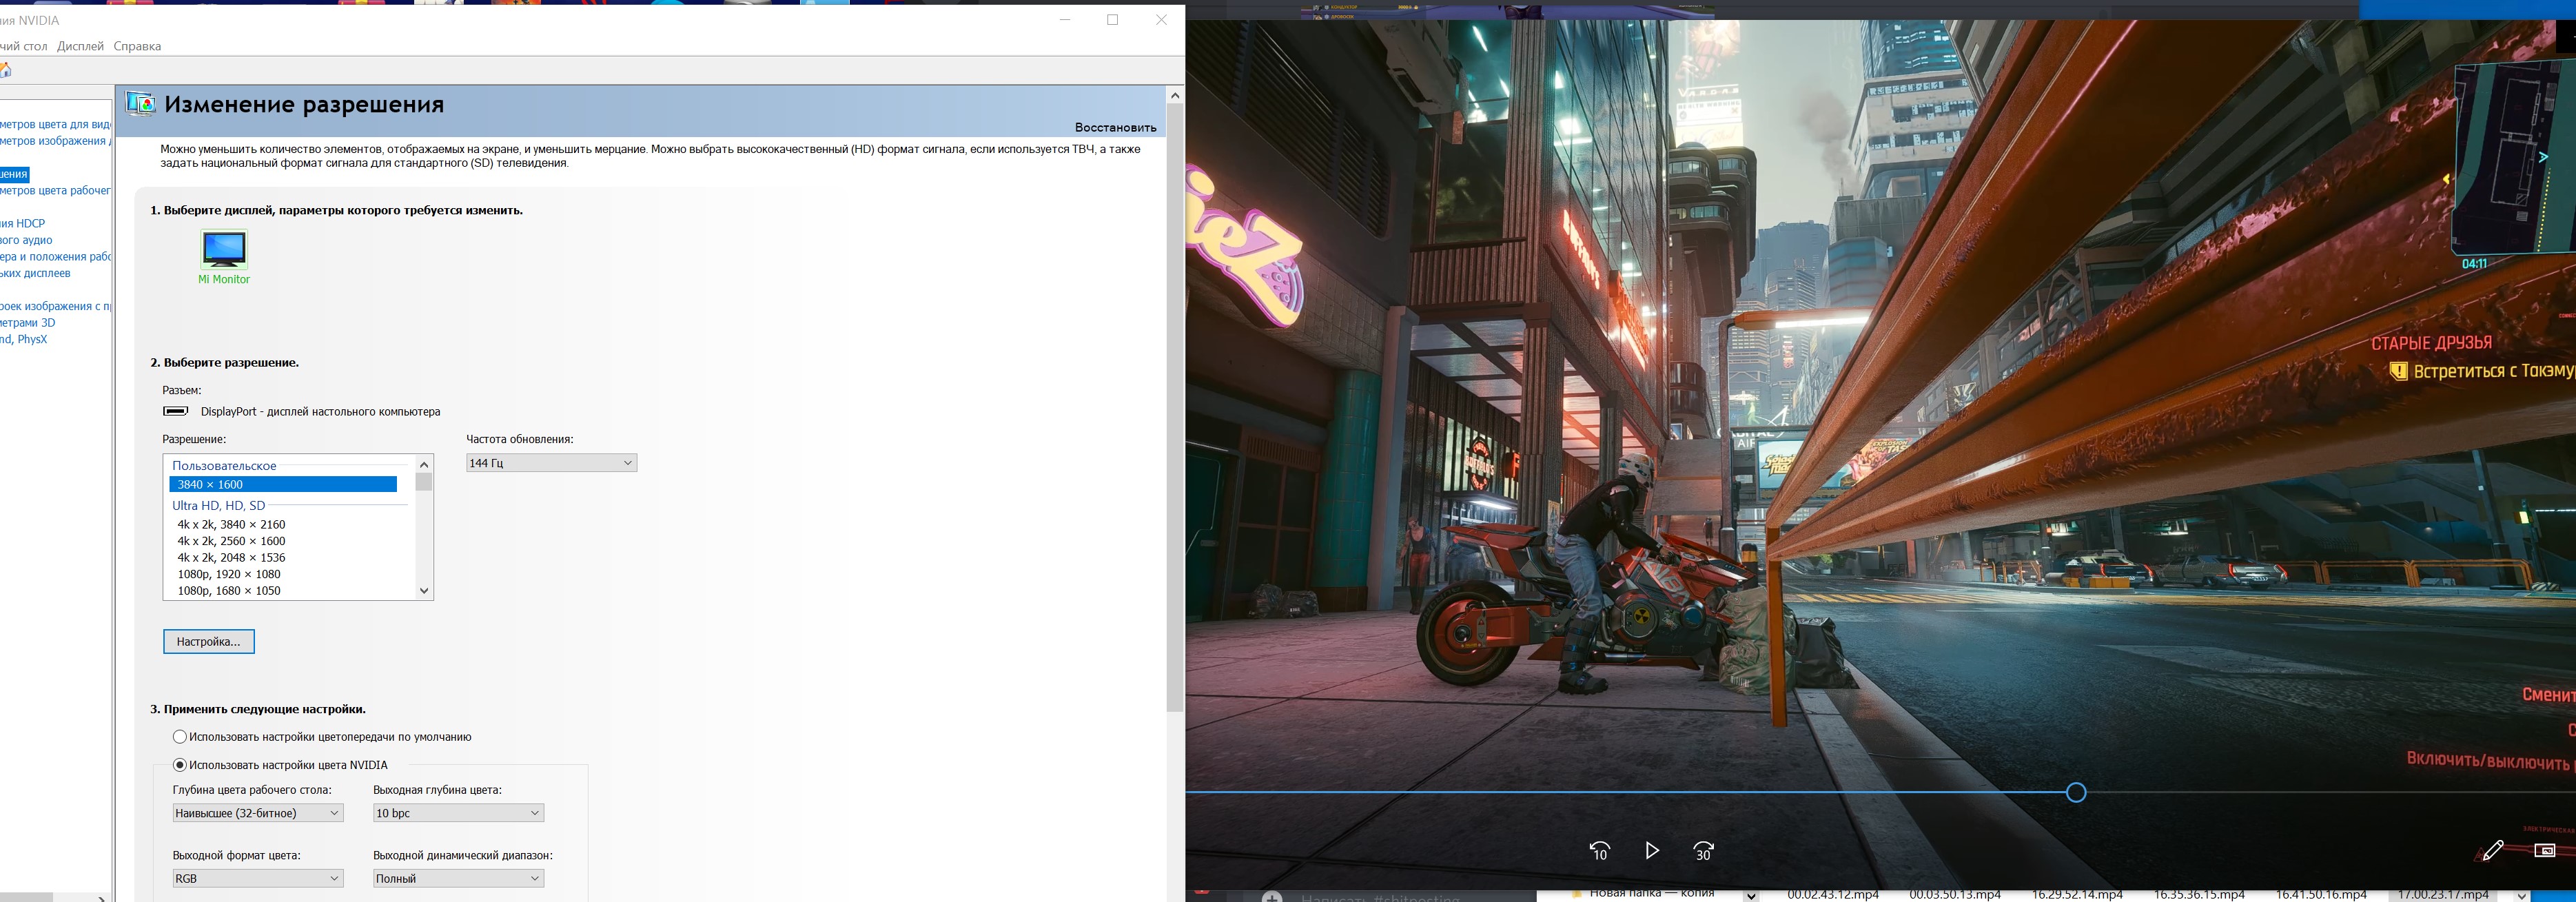Select default color settings radio button
Screen dimensions: 2576x902
point(180,737)
